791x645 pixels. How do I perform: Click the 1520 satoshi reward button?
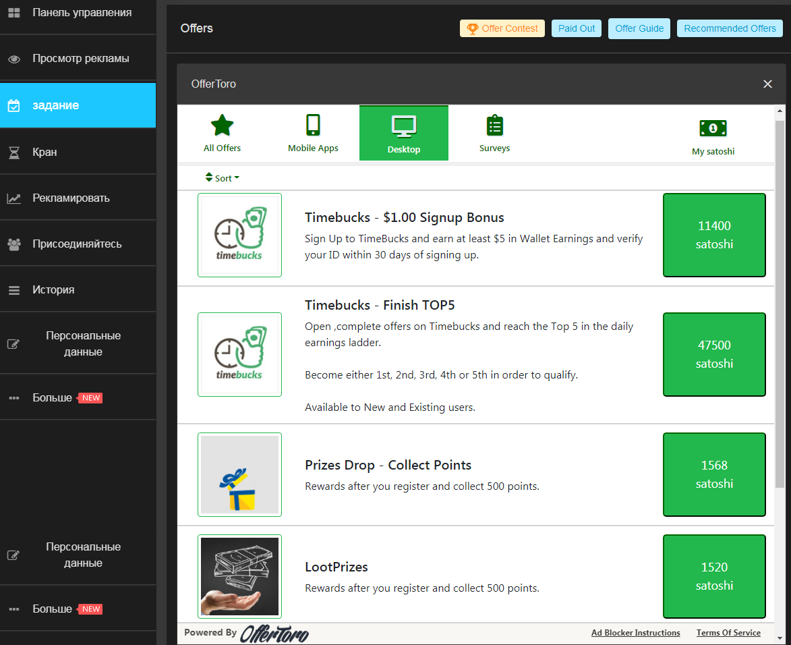[x=714, y=576]
